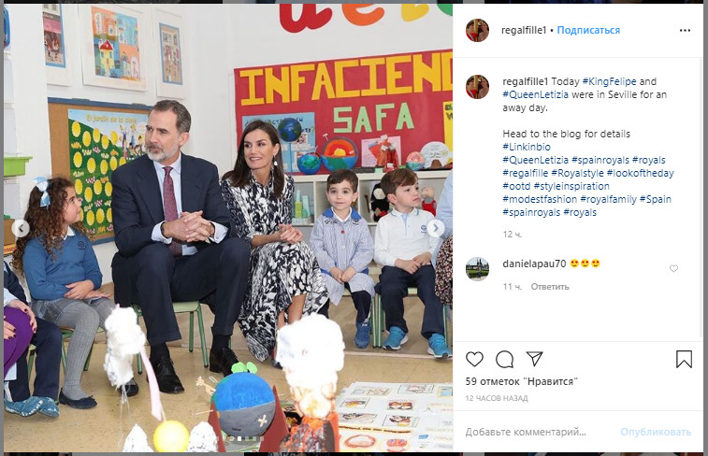Viewport: 708px width, 456px height.
Task: Select the carousel indicator dots on the photo
Action: [x=239, y=438]
